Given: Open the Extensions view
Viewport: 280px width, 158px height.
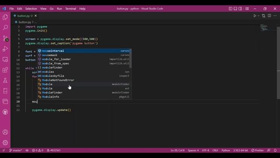Looking at the screenshot, I should coord(5,70).
